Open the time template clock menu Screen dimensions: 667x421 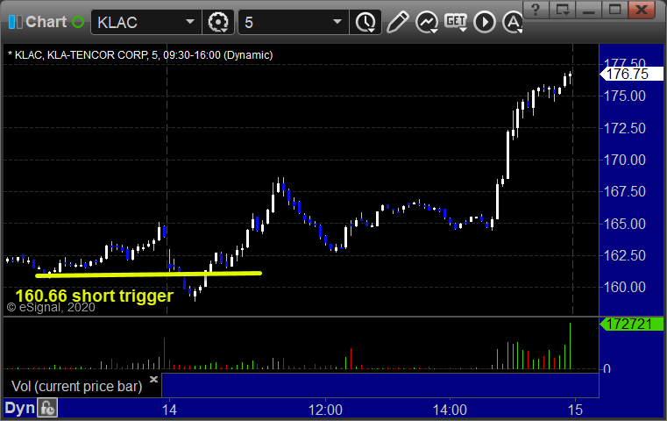(365, 22)
